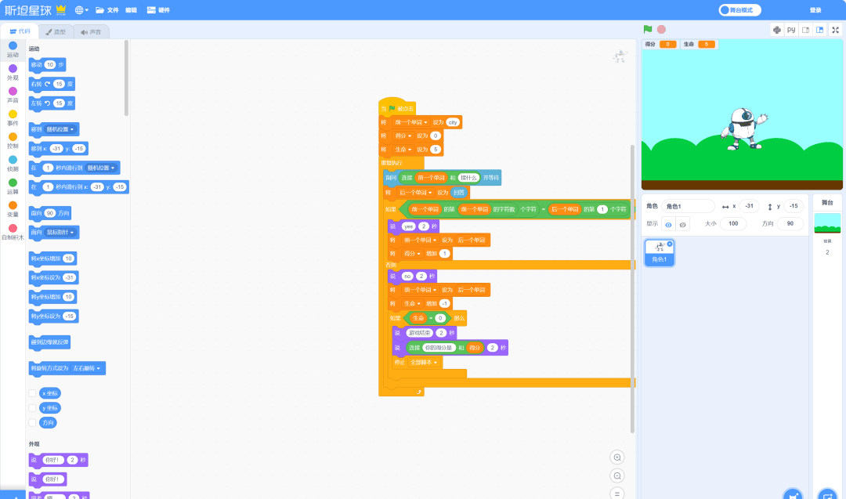Switch to the small stage layout icon

(x=805, y=30)
